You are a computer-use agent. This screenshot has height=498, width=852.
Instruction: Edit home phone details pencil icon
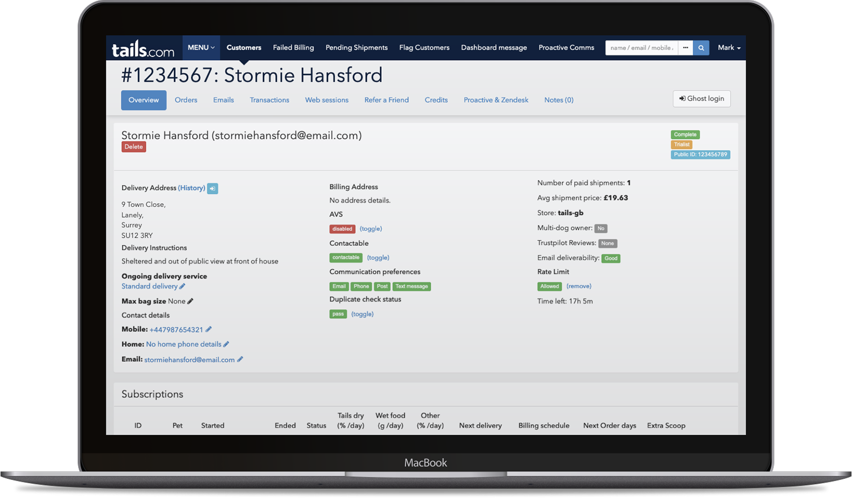[x=226, y=344]
